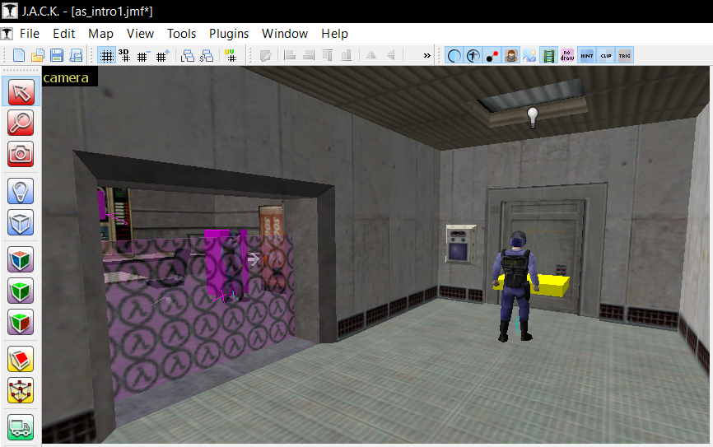The height and width of the screenshot is (447, 713).
Task: Click the greyed pencil edit icon
Action: click(266, 56)
